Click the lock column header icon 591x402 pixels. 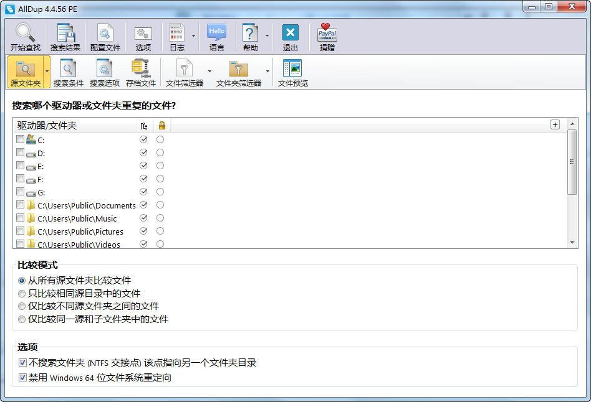(x=162, y=125)
